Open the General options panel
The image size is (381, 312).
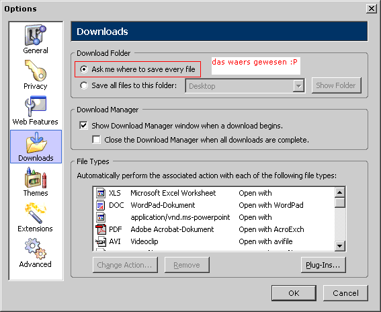(36, 39)
